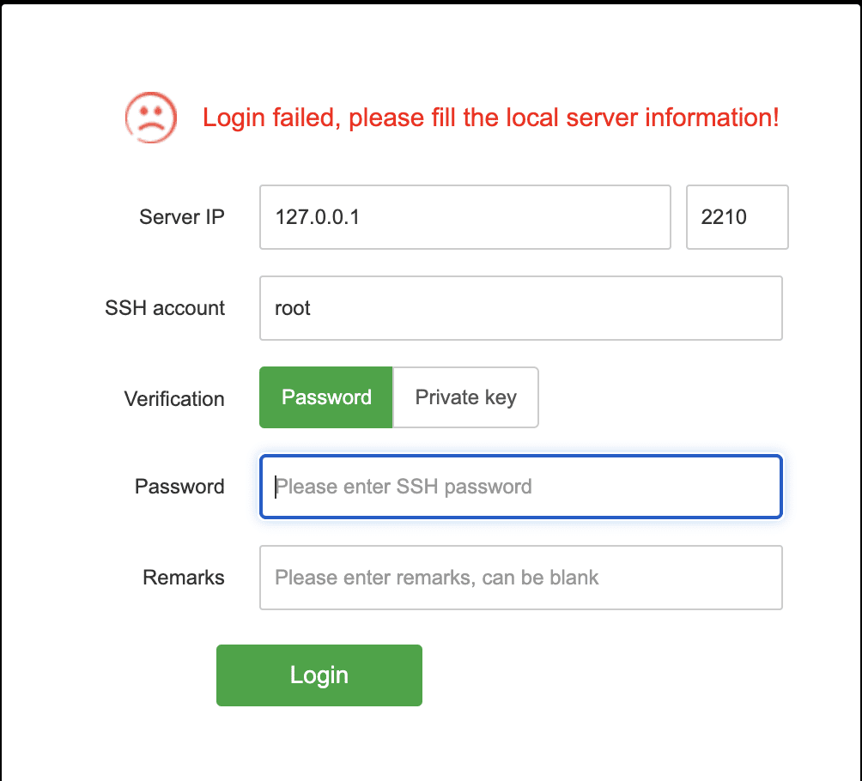Screen dimensions: 862x781
Task: Submit the form via the Login button
Action: (x=319, y=675)
